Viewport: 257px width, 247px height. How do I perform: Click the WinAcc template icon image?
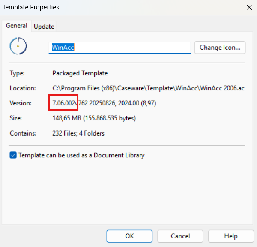pos(18,46)
